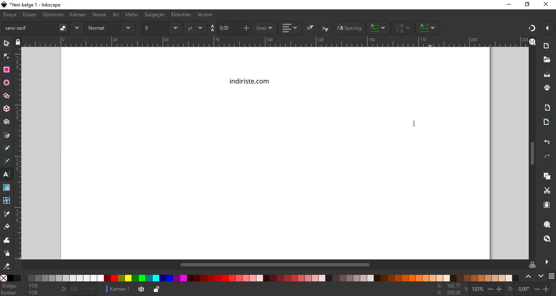Open the text direction dropdown
This screenshot has width=556, height=296.
(427, 28)
